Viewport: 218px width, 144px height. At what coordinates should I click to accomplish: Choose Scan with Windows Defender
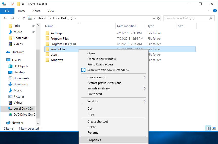click(x=114, y=70)
